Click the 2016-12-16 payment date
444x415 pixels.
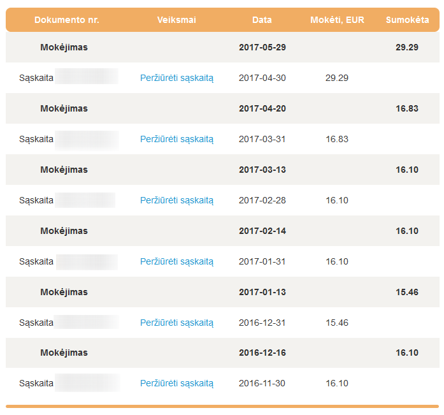[x=262, y=353]
